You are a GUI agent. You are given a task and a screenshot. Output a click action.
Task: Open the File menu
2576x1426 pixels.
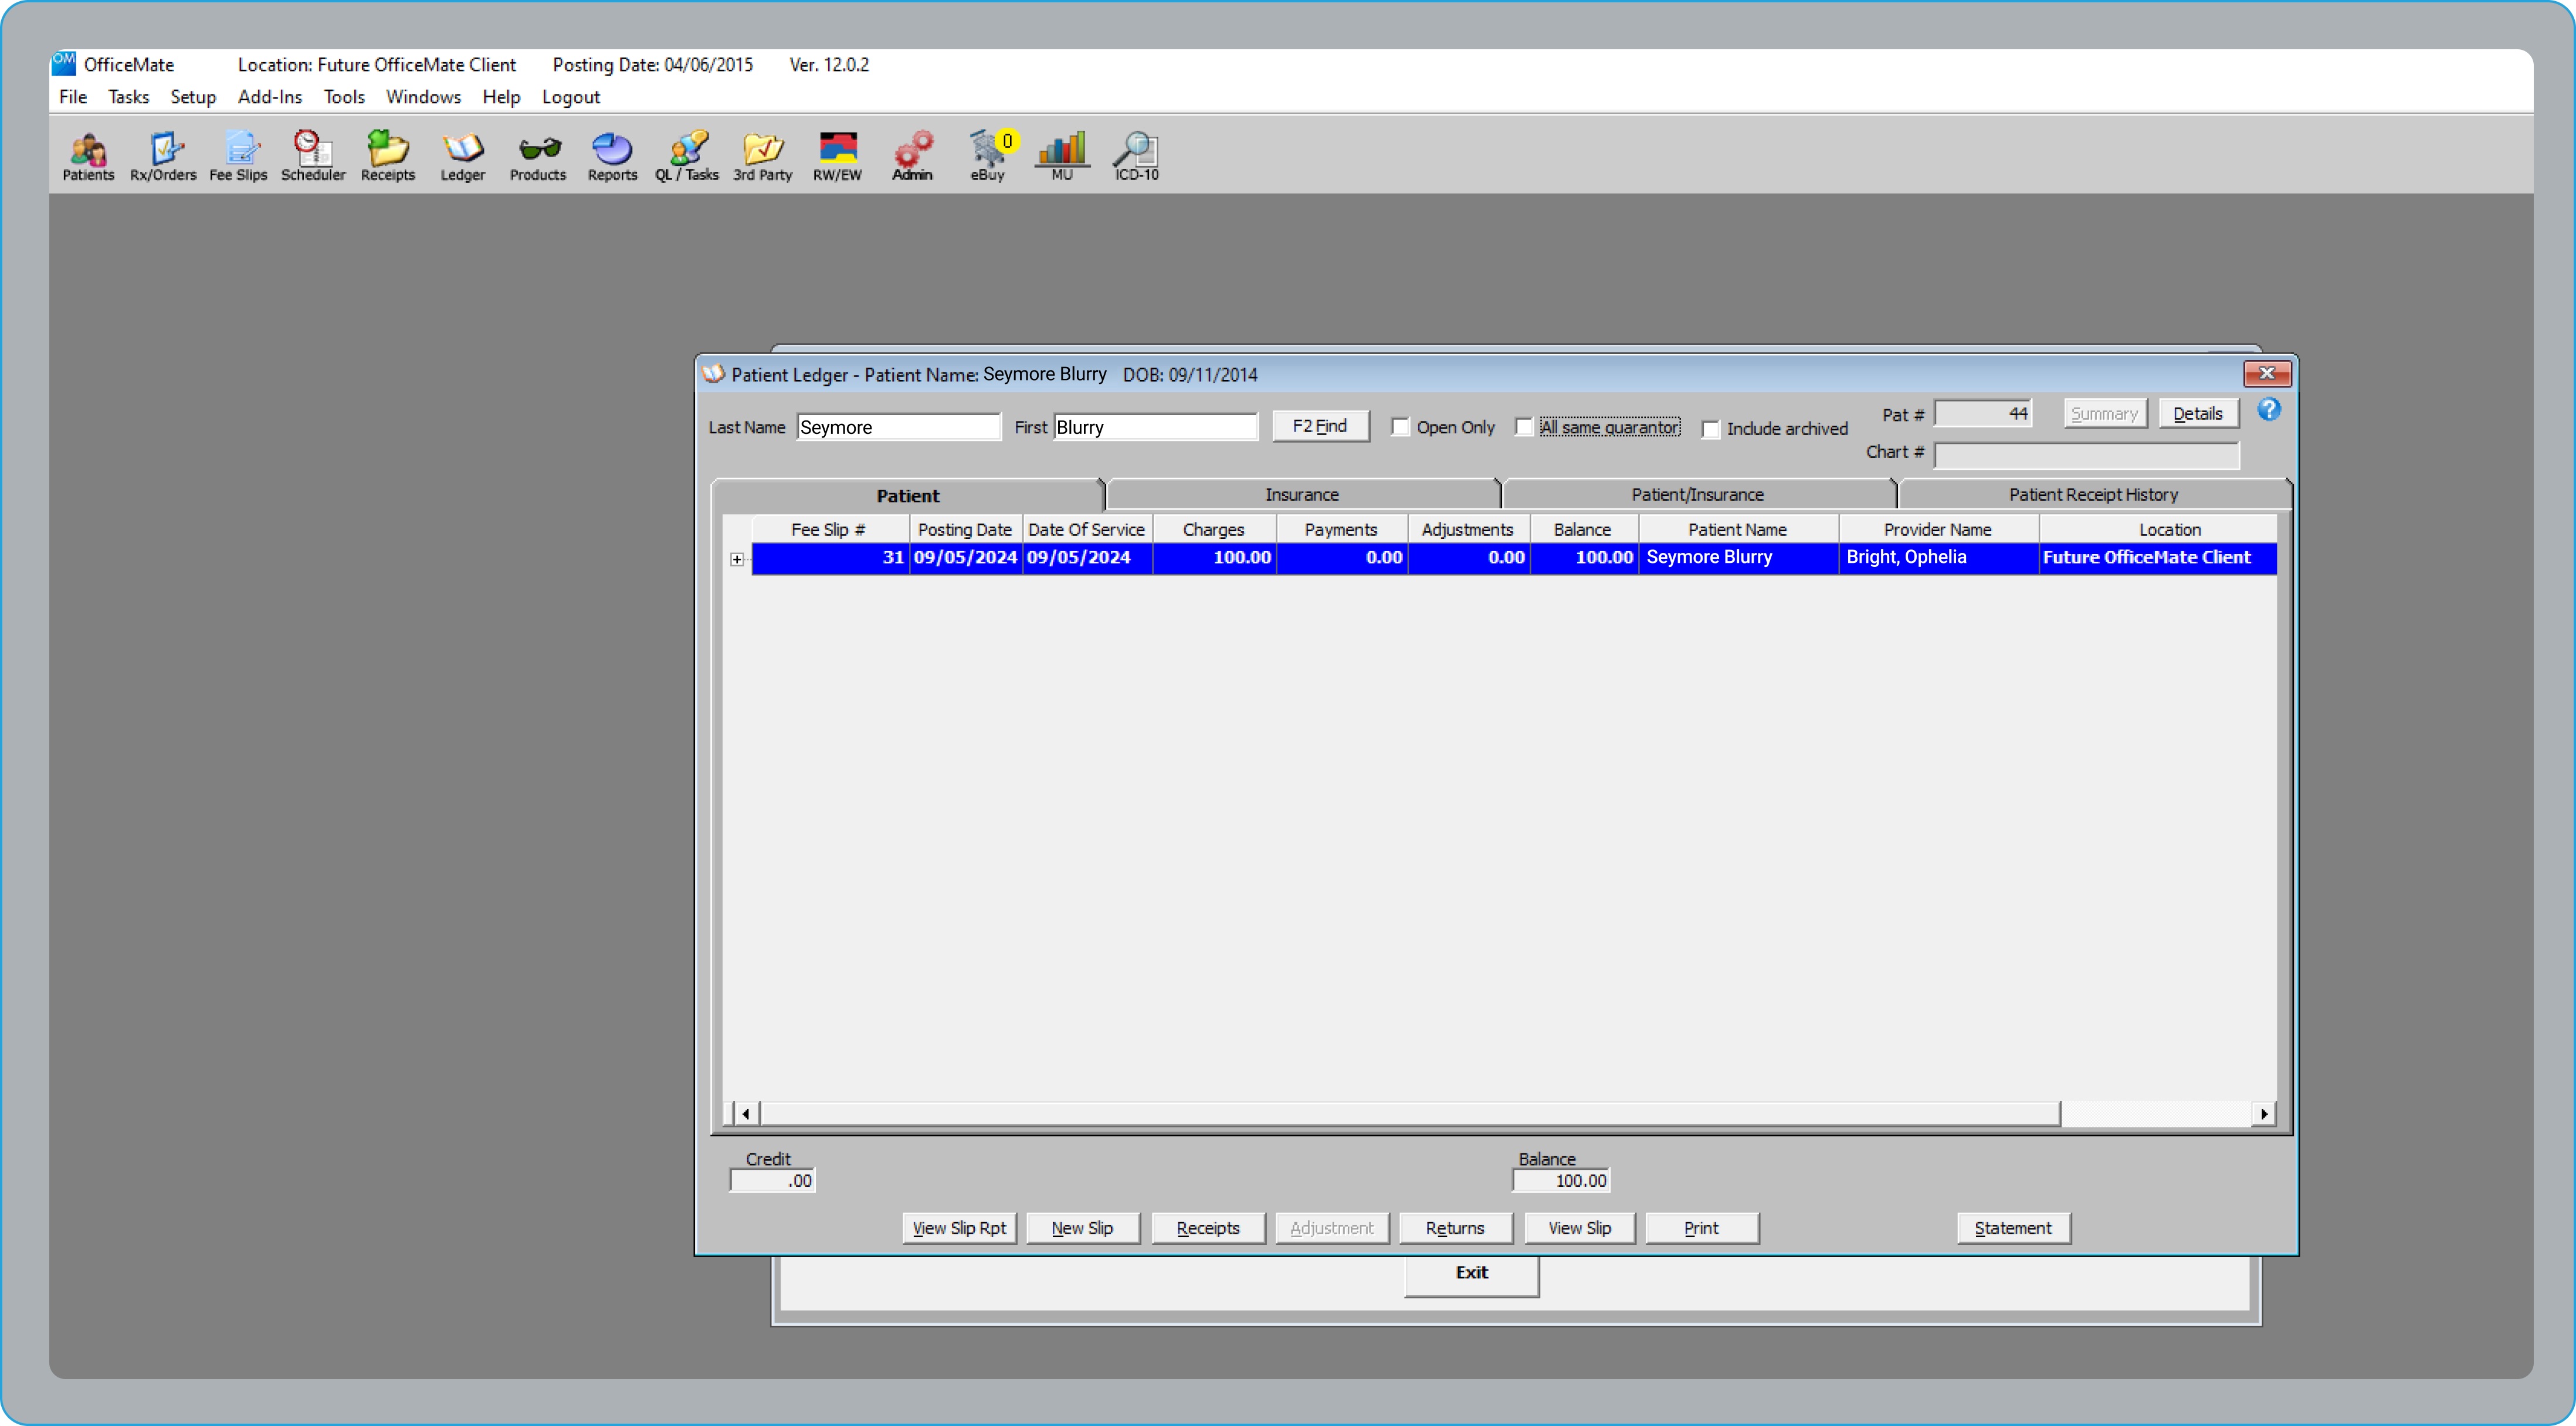[x=73, y=97]
